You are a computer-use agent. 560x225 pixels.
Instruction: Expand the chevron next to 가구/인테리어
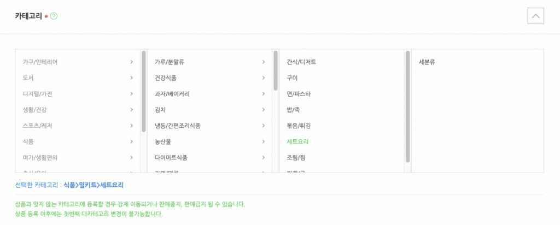(x=132, y=62)
